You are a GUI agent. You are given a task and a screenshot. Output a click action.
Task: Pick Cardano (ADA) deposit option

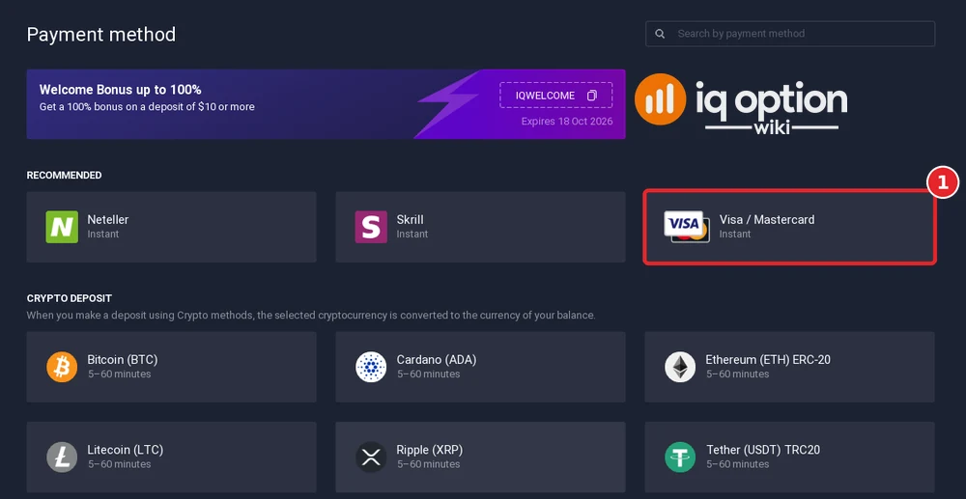pos(480,368)
